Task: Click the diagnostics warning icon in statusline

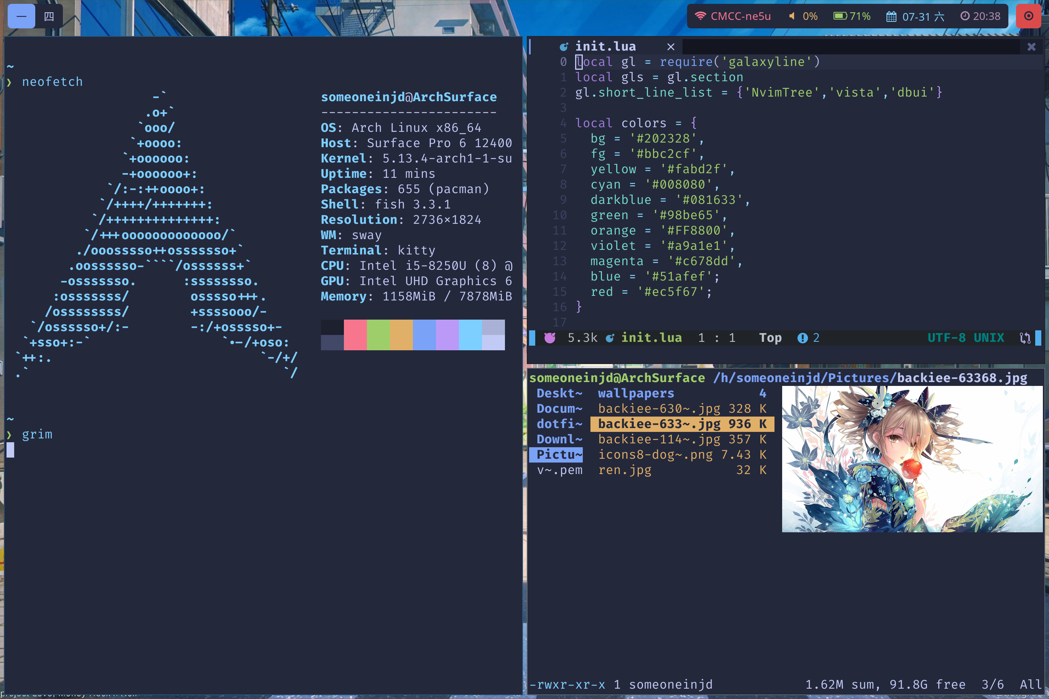Action: click(x=802, y=338)
